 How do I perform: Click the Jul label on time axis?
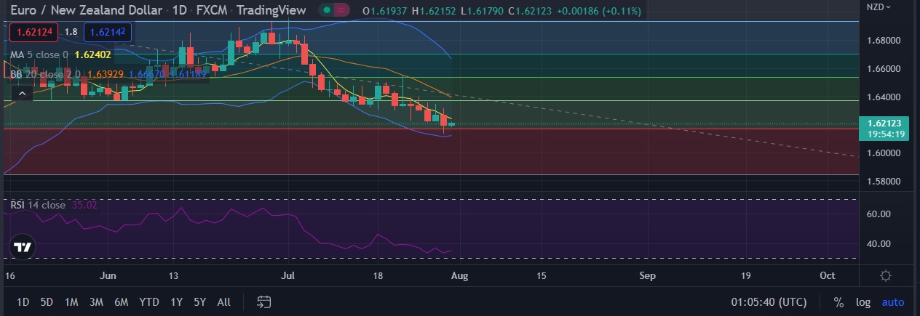coord(290,276)
